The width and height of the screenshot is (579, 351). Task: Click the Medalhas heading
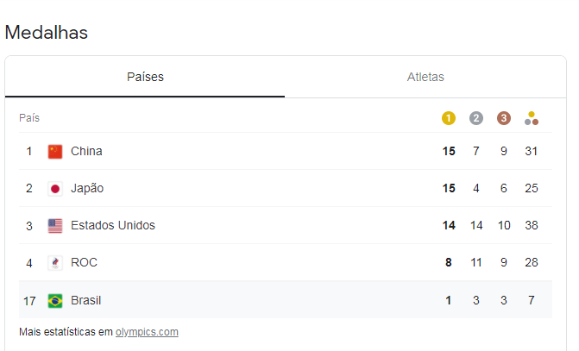tap(47, 33)
